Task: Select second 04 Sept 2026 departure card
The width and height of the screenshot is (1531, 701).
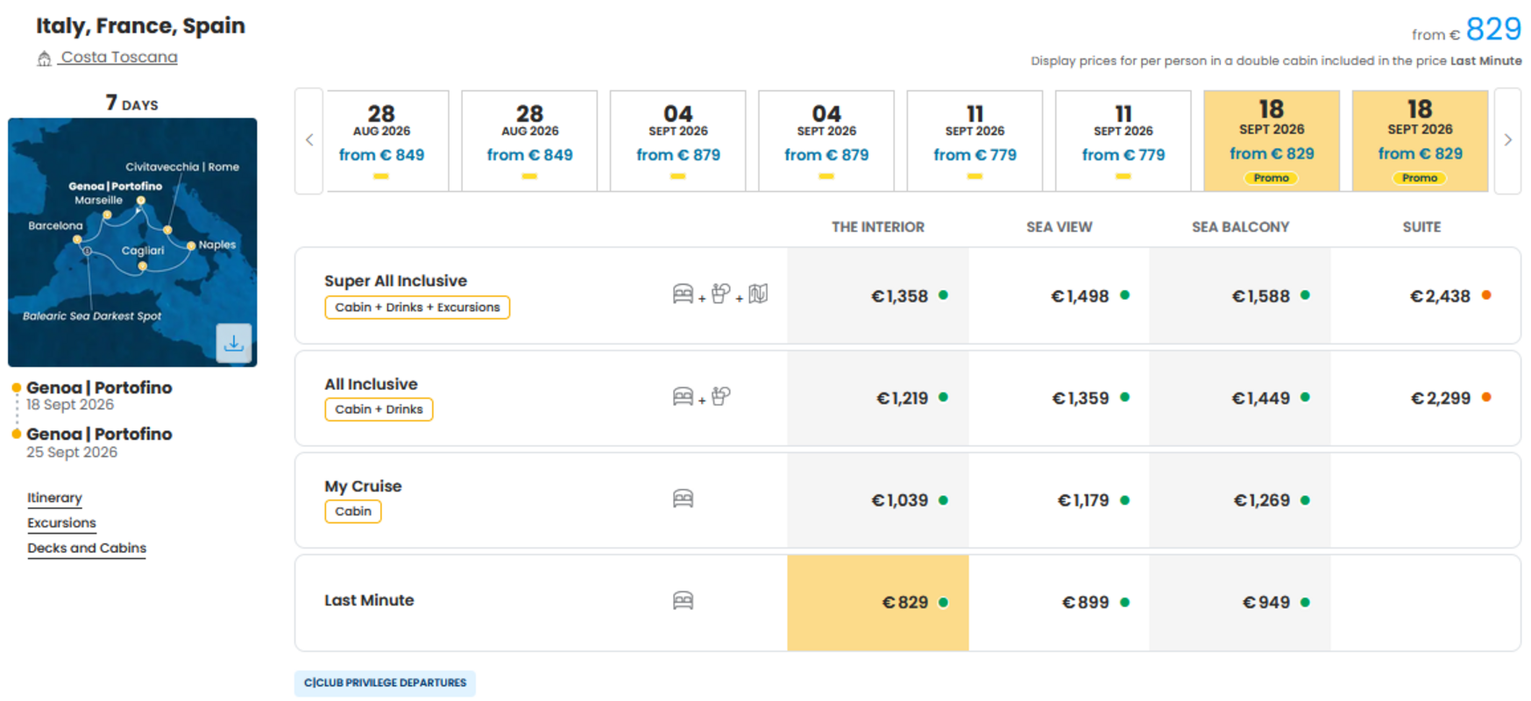Action: (x=826, y=140)
